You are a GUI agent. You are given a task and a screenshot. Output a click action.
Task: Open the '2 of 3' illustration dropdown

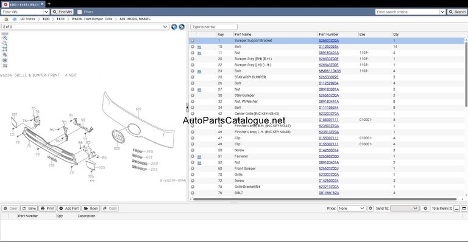point(85,27)
